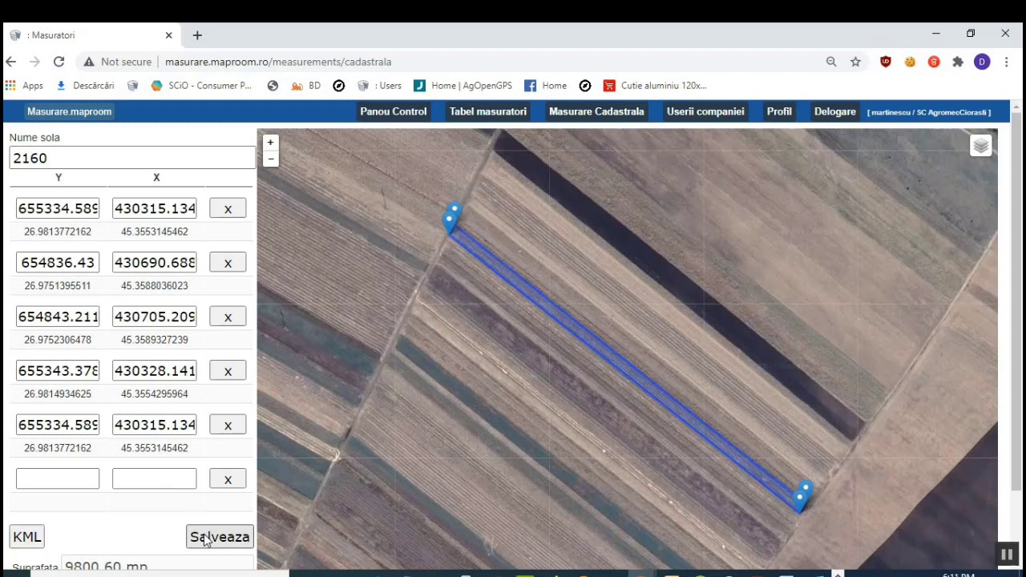Click Y field of first coordinate row
Image resolution: width=1026 pixels, height=577 pixels.
point(58,208)
